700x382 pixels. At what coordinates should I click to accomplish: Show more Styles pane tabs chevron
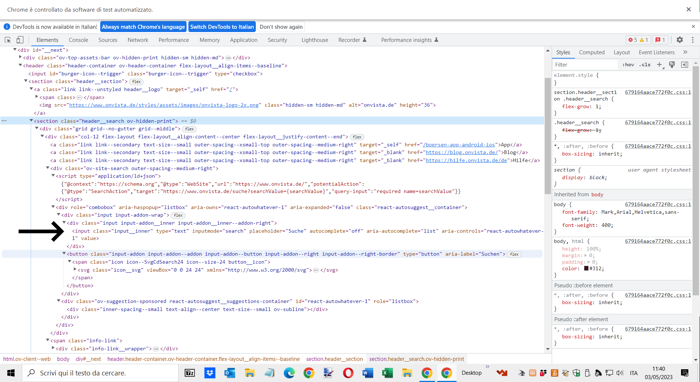point(685,52)
